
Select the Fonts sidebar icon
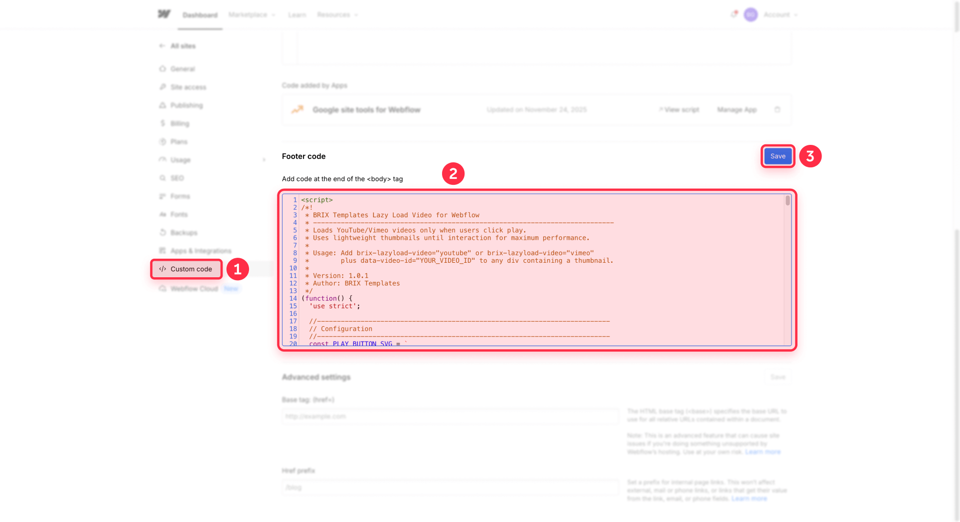pos(162,214)
